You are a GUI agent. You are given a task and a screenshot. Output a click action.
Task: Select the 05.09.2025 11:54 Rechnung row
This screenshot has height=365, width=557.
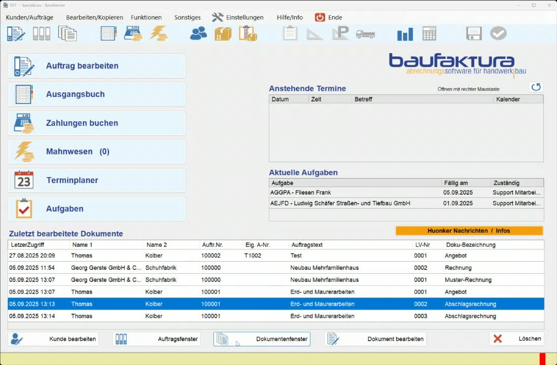(x=275, y=268)
